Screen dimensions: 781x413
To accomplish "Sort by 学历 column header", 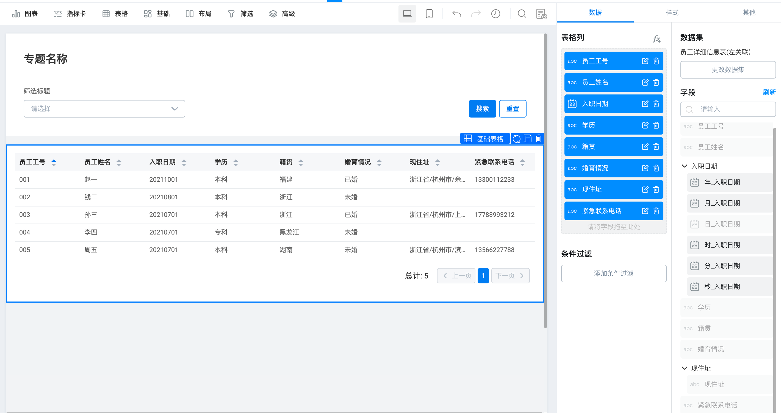I will (x=236, y=162).
